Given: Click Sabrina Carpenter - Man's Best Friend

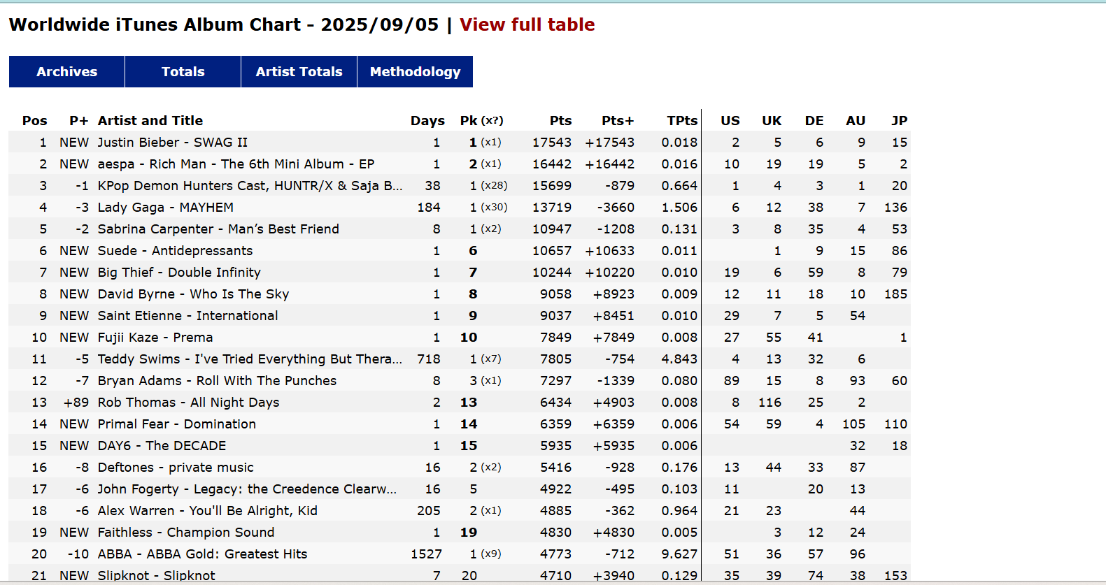Looking at the screenshot, I should pyautogui.click(x=218, y=229).
